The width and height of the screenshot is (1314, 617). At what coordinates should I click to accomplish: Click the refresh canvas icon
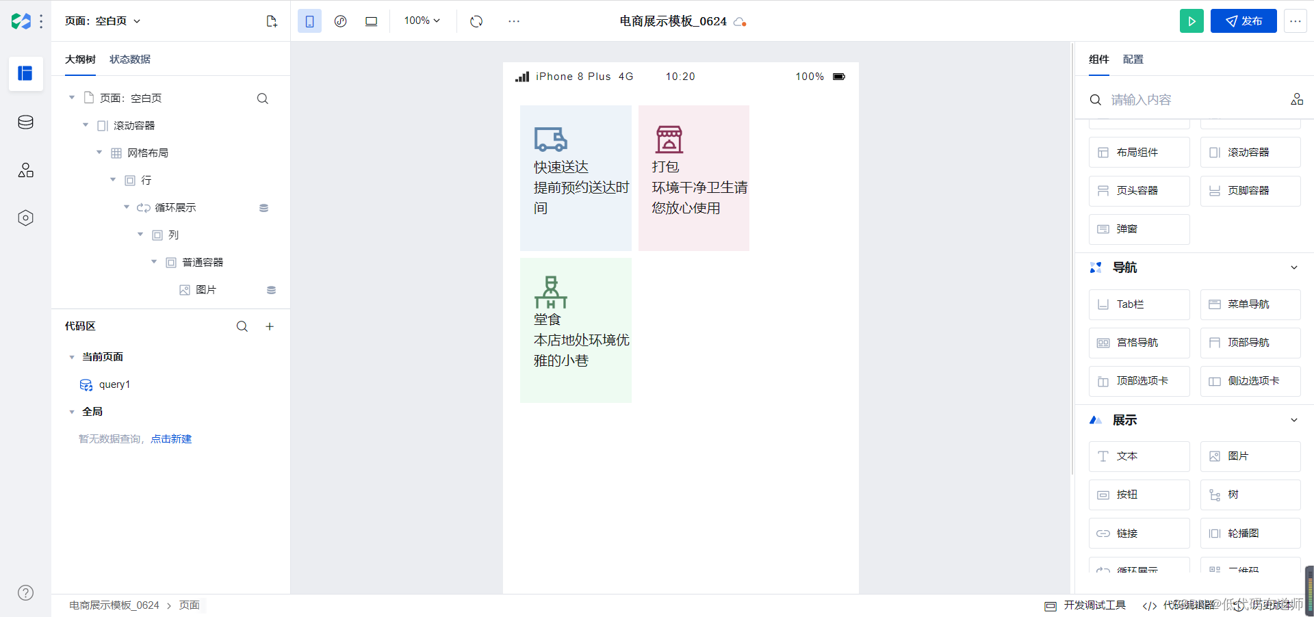coord(476,21)
